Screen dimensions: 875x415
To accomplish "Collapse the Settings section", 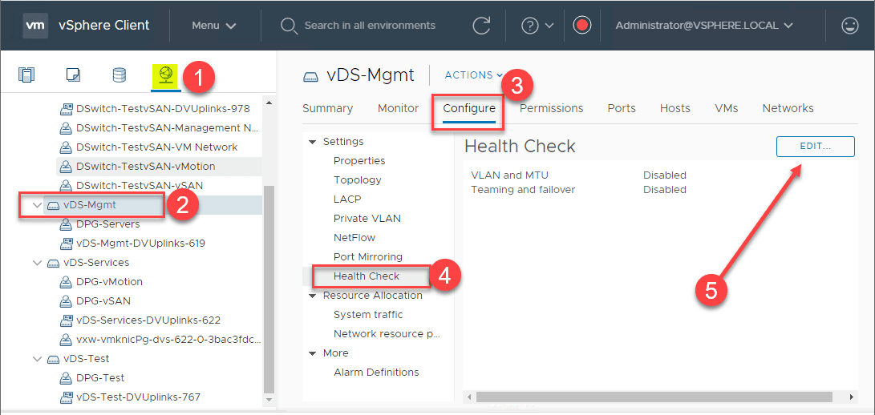I will pyautogui.click(x=313, y=142).
